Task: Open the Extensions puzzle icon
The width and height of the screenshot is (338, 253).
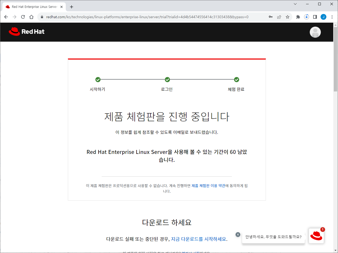Action: 298,17
